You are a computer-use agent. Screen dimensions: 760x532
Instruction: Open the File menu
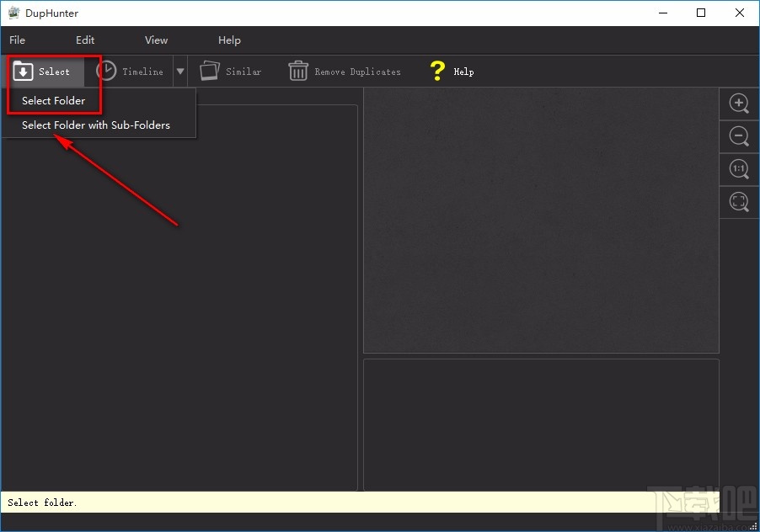(17, 40)
